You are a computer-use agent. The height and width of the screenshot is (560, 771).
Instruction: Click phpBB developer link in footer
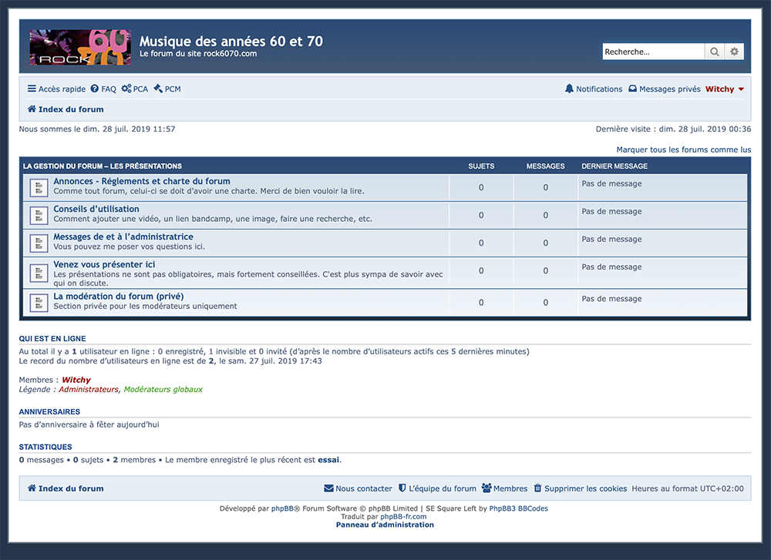point(282,508)
